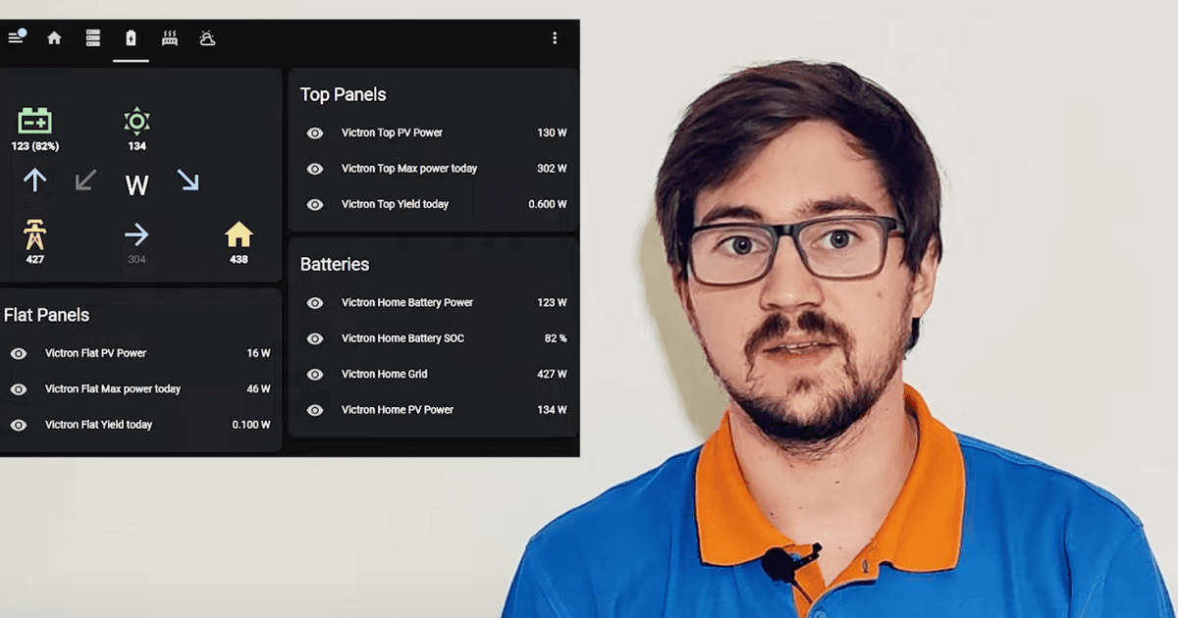Open Victron Home Grid entity details
Screen dimensions: 1178x618
[x=384, y=374]
